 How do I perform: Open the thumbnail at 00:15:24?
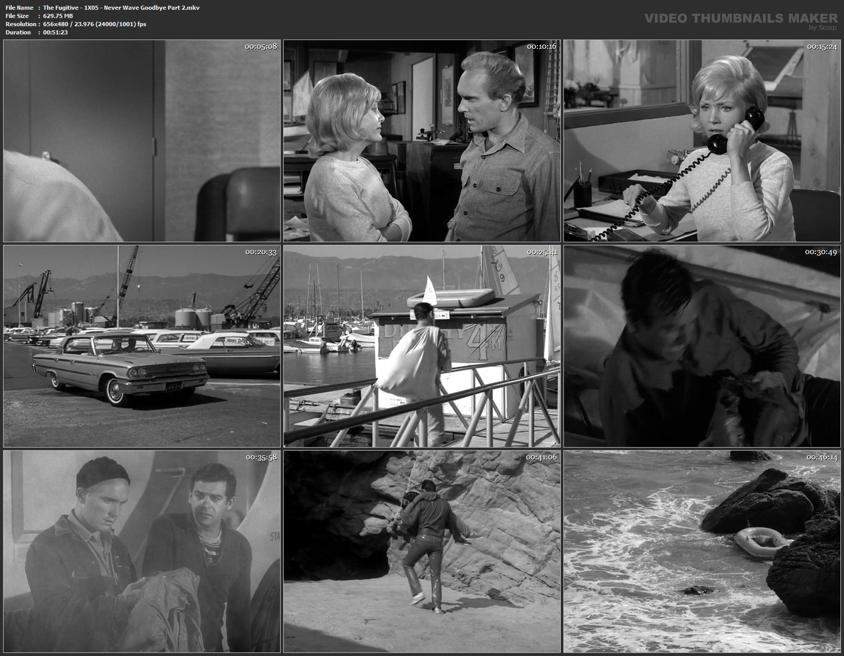coord(702,141)
